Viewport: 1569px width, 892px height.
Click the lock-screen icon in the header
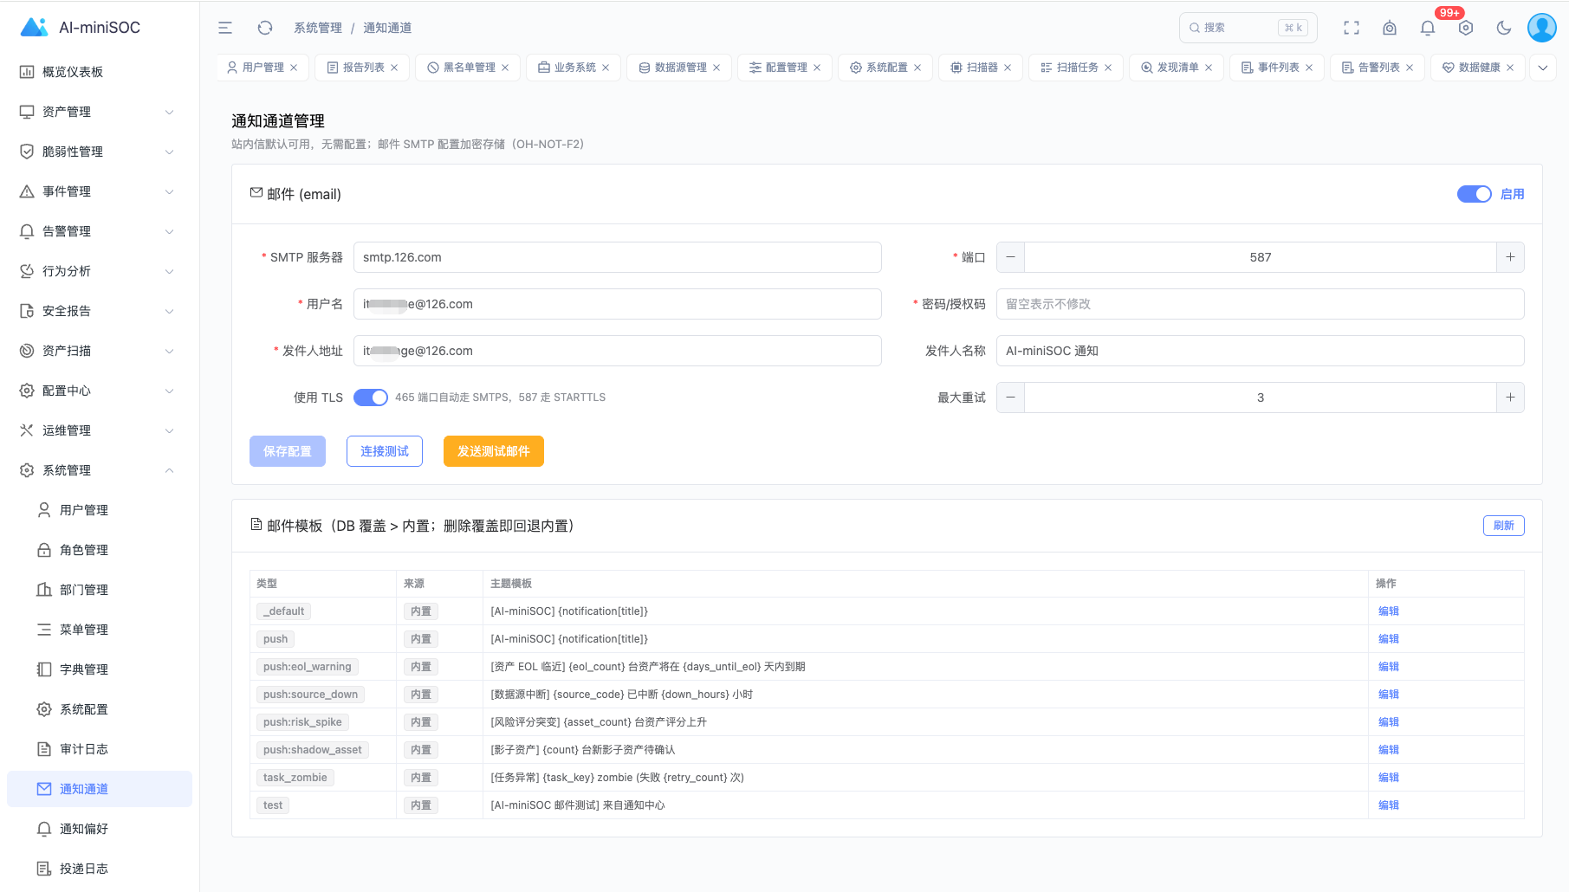pos(1390,28)
